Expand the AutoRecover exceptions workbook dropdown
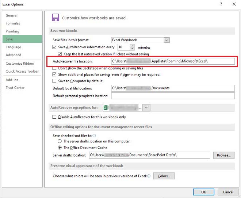 click(146, 108)
